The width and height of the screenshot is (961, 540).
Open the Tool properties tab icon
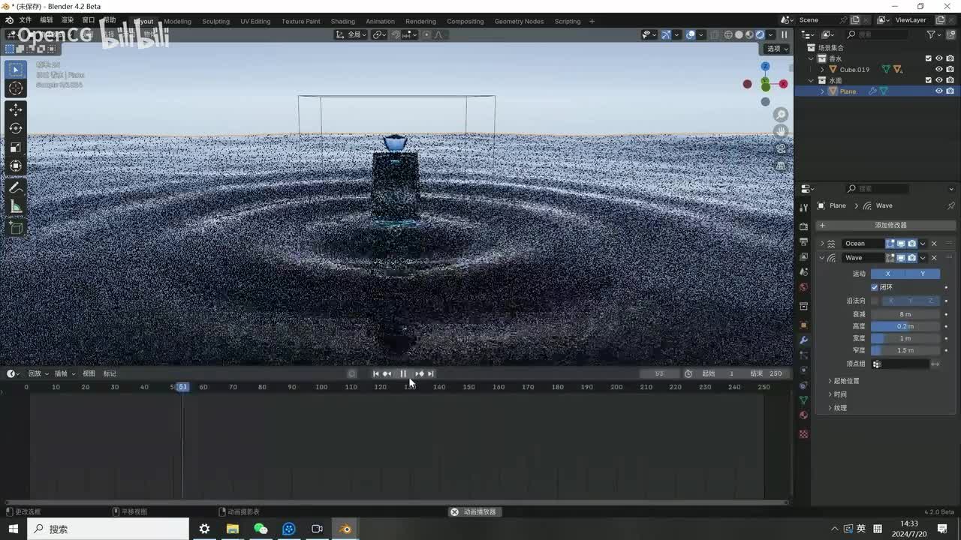coord(803,208)
